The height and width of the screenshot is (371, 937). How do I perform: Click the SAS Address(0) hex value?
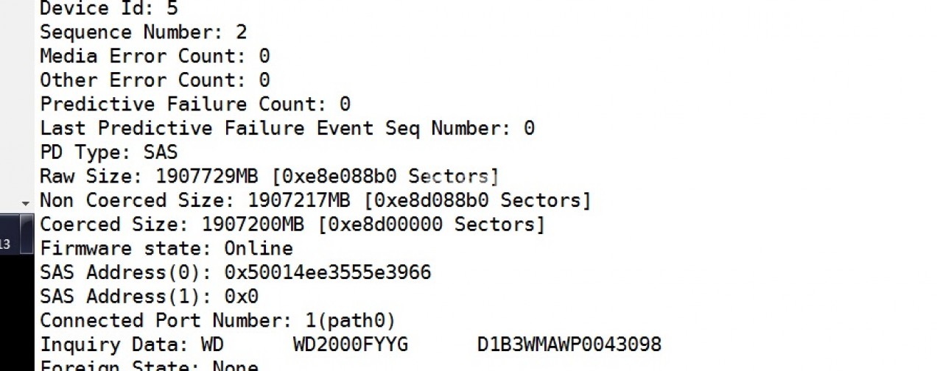(x=327, y=272)
